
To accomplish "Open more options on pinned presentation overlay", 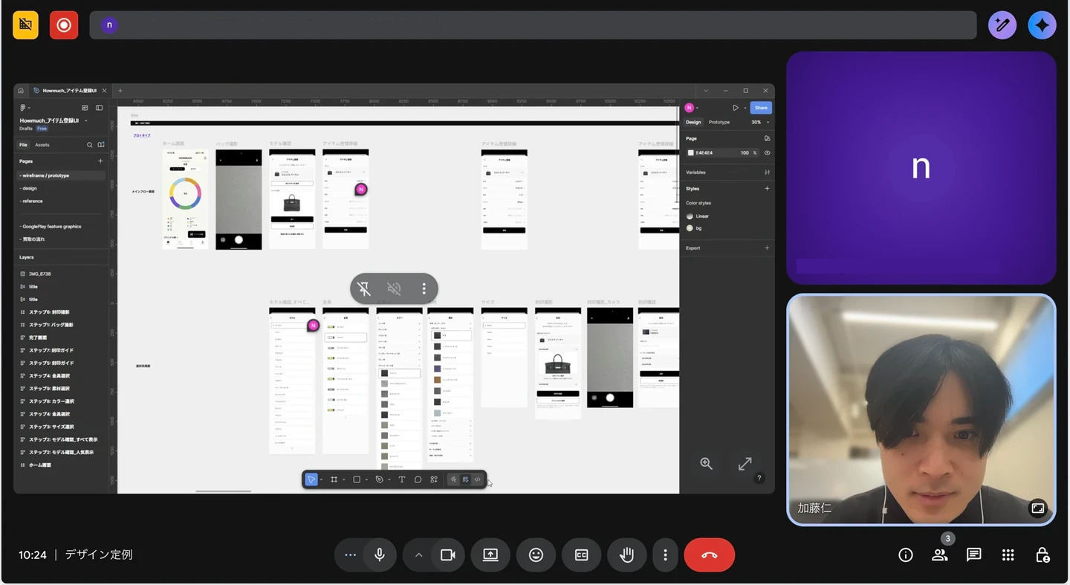I will 424,288.
